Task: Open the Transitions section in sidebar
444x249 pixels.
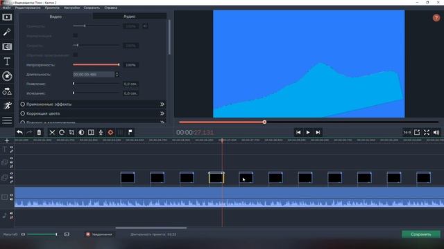Action: pyautogui.click(x=7, y=46)
